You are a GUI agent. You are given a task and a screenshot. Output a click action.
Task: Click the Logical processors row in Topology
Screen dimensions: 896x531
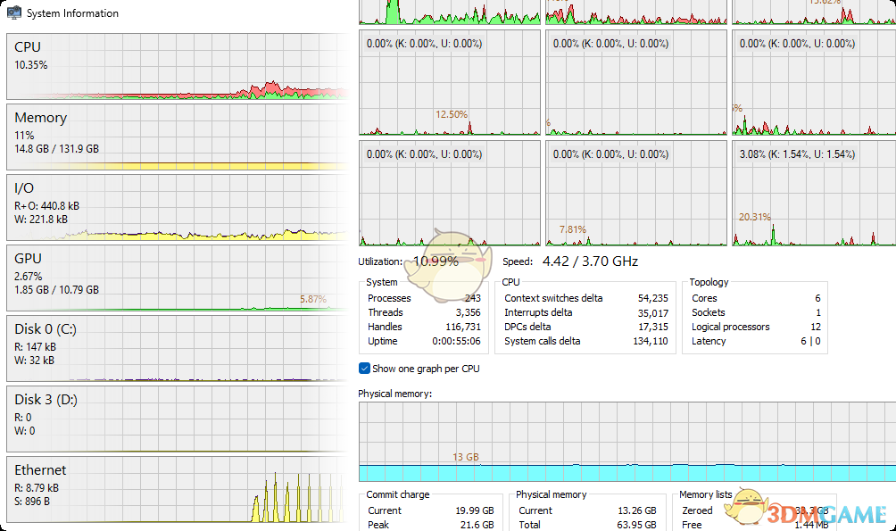pos(755,327)
